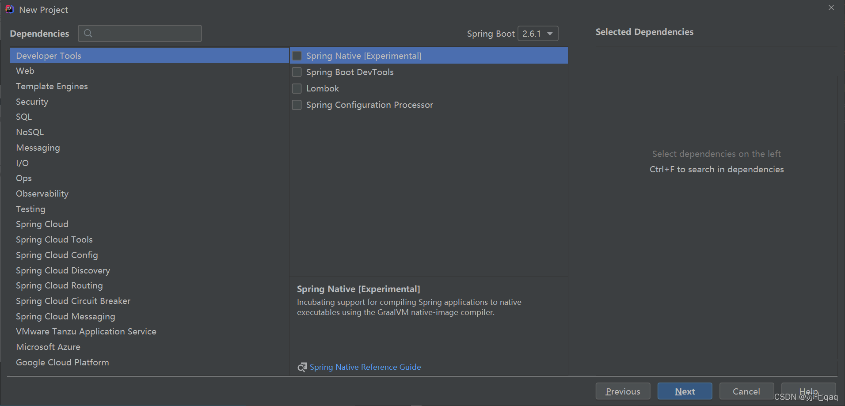Check Spring Native [Experimental] dependency
The height and width of the screenshot is (406, 845).
(x=297, y=55)
